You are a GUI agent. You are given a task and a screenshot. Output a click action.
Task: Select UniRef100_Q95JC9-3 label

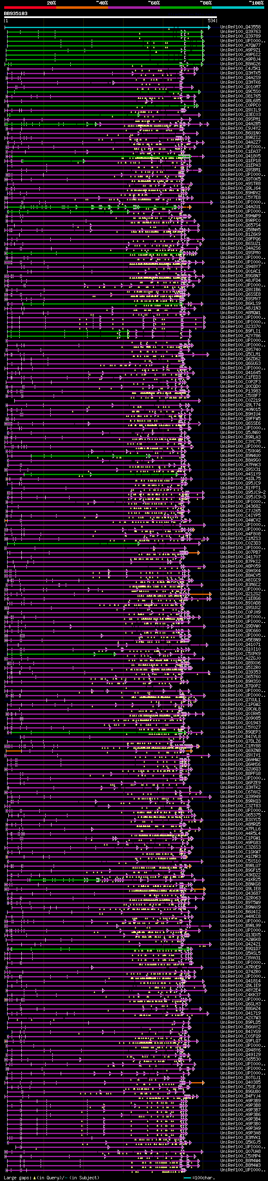[243, 497]
